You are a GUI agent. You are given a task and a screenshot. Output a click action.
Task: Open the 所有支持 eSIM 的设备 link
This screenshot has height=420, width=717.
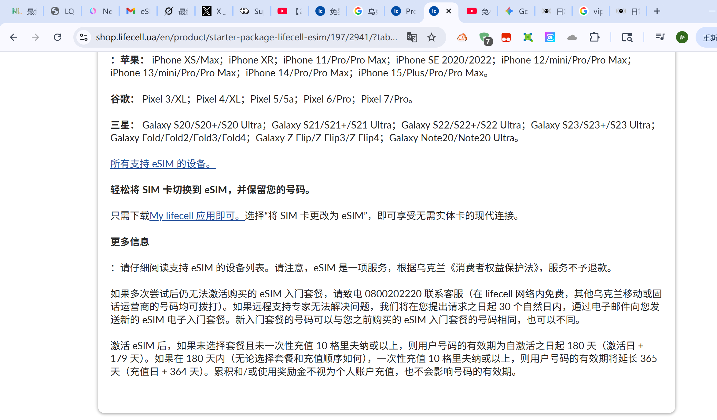point(163,164)
